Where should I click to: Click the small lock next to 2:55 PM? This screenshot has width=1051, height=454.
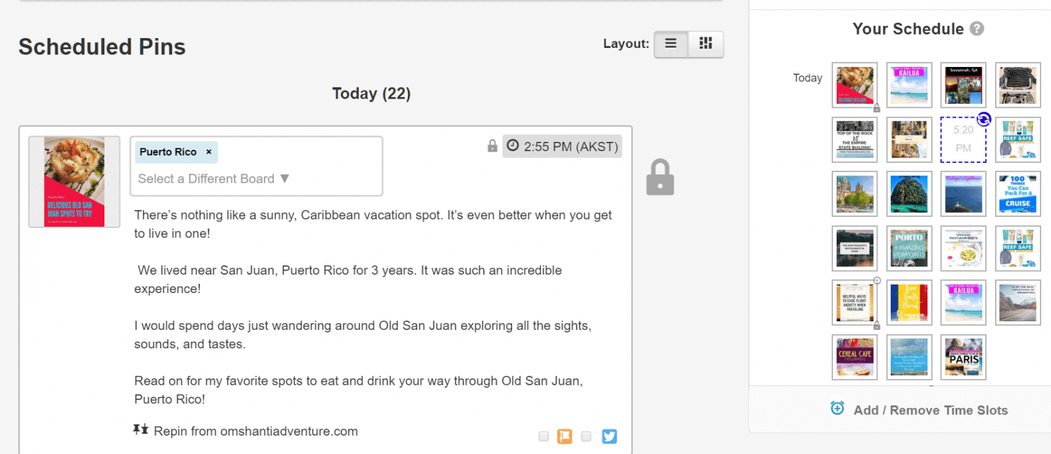coord(493,146)
